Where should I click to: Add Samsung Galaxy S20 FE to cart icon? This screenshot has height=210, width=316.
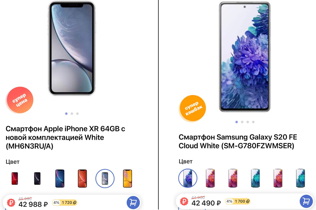tap(306, 202)
